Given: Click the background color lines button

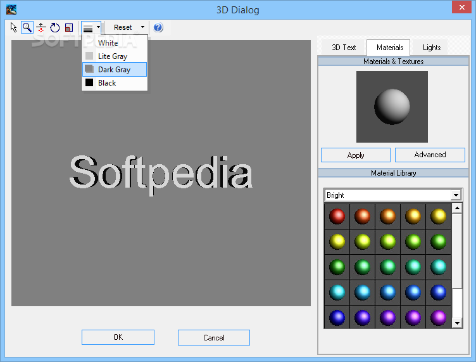Looking at the screenshot, I should pos(88,29).
